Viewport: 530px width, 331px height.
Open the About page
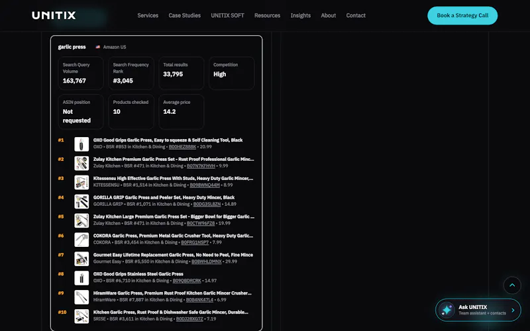coord(328,15)
